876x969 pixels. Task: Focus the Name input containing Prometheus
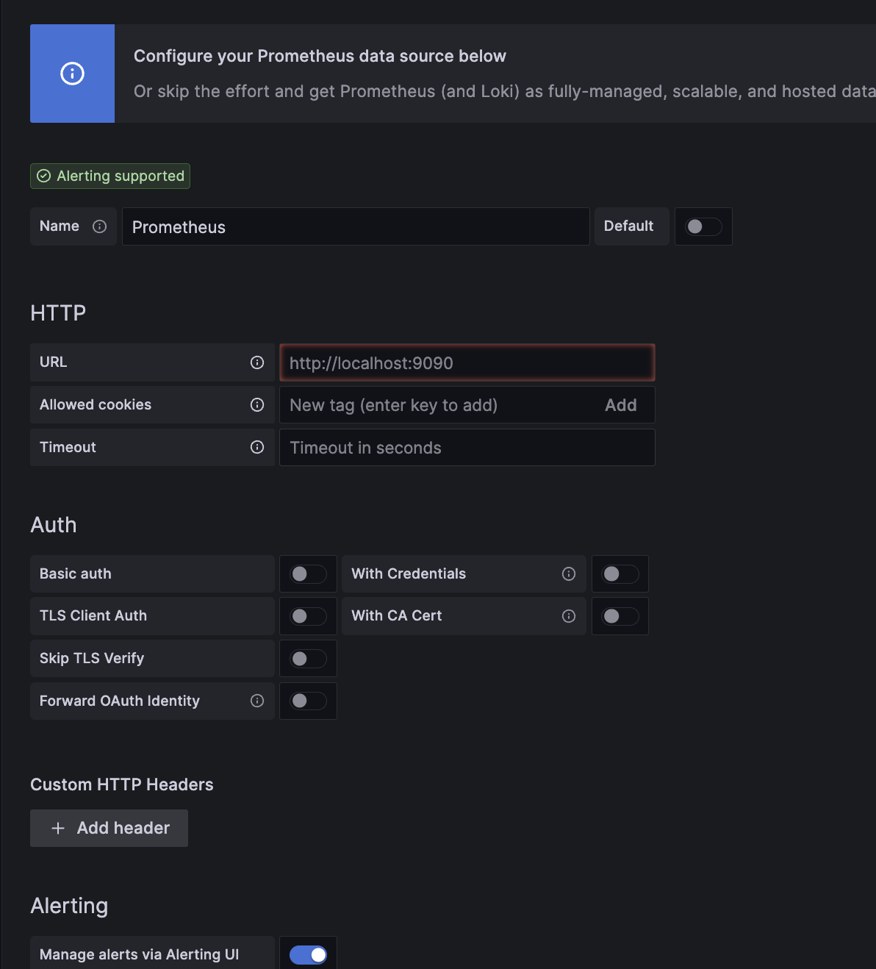tap(356, 226)
